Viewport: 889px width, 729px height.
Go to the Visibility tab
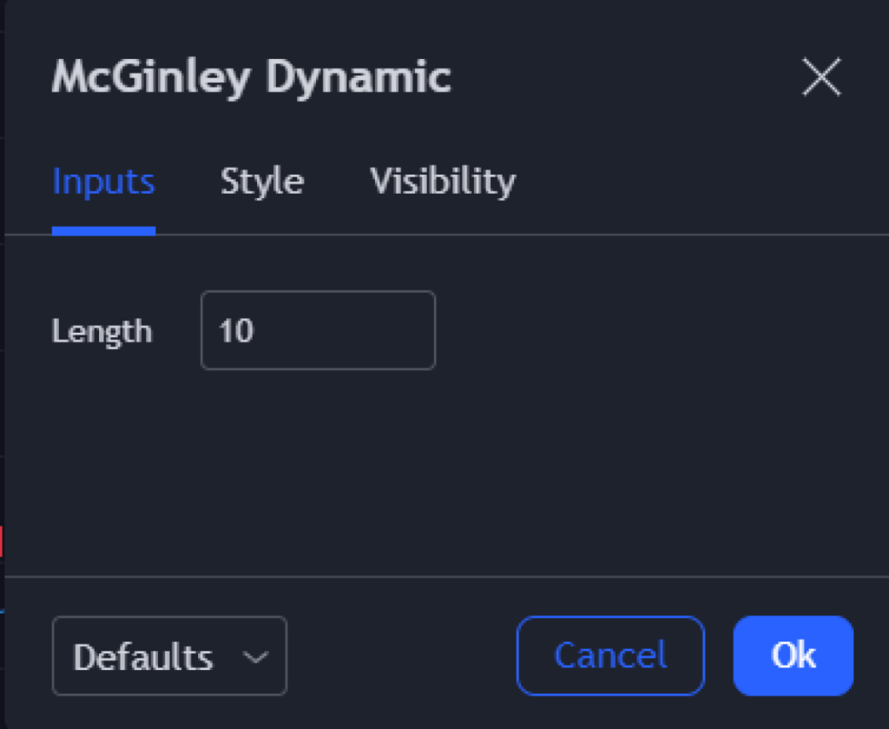(x=443, y=182)
